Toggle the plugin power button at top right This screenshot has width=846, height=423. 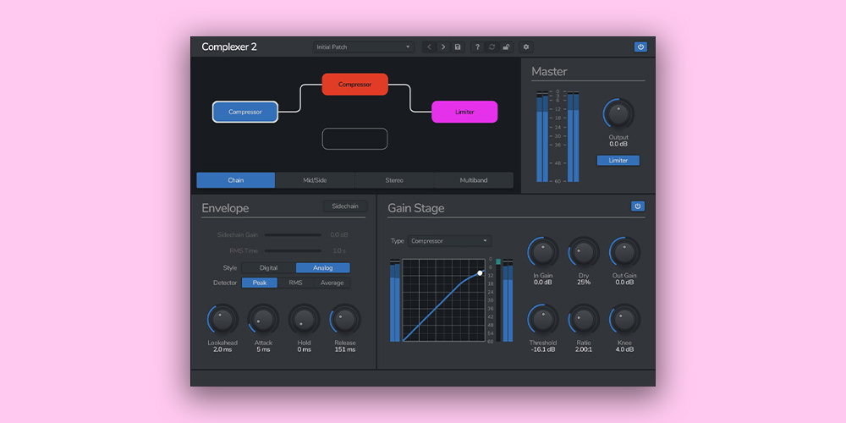(x=640, y=47)
